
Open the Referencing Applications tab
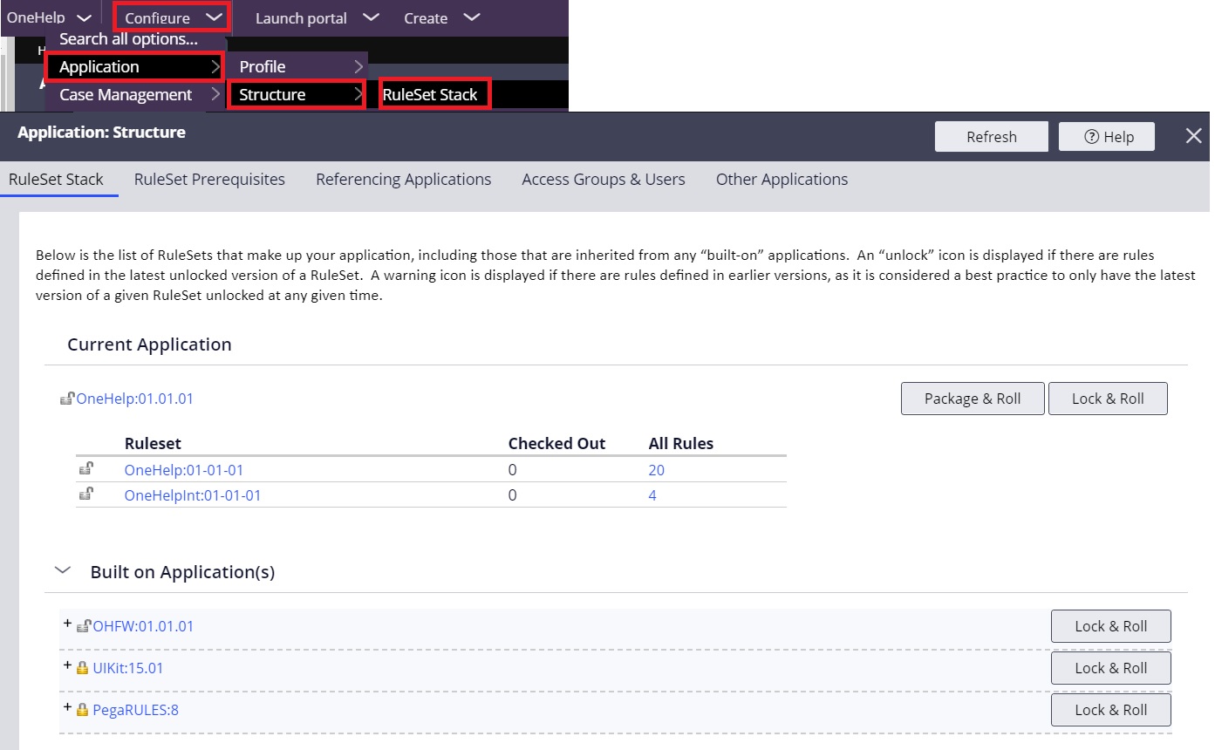pos(403,179)
